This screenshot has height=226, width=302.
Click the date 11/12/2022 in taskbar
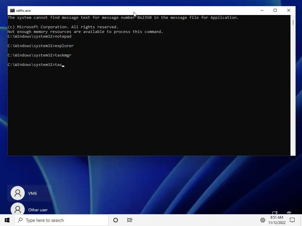[x=277, y=223]
